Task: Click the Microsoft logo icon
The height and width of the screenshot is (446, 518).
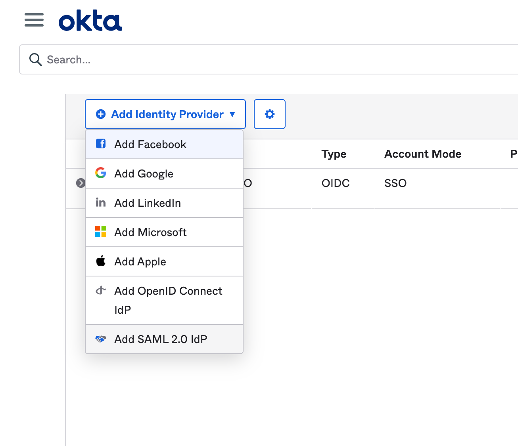Action: (x=101, y=231)
